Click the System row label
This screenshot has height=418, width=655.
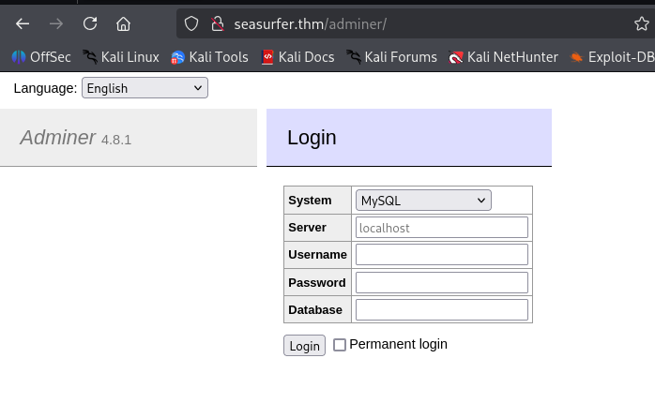[x=310, y=201]
